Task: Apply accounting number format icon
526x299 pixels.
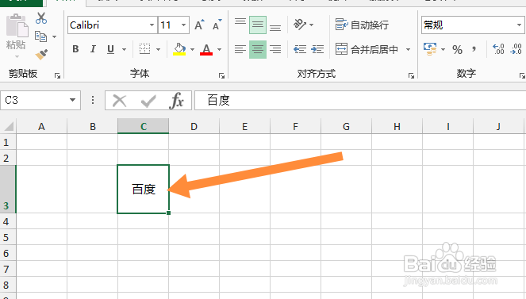Action: (430, 49)
